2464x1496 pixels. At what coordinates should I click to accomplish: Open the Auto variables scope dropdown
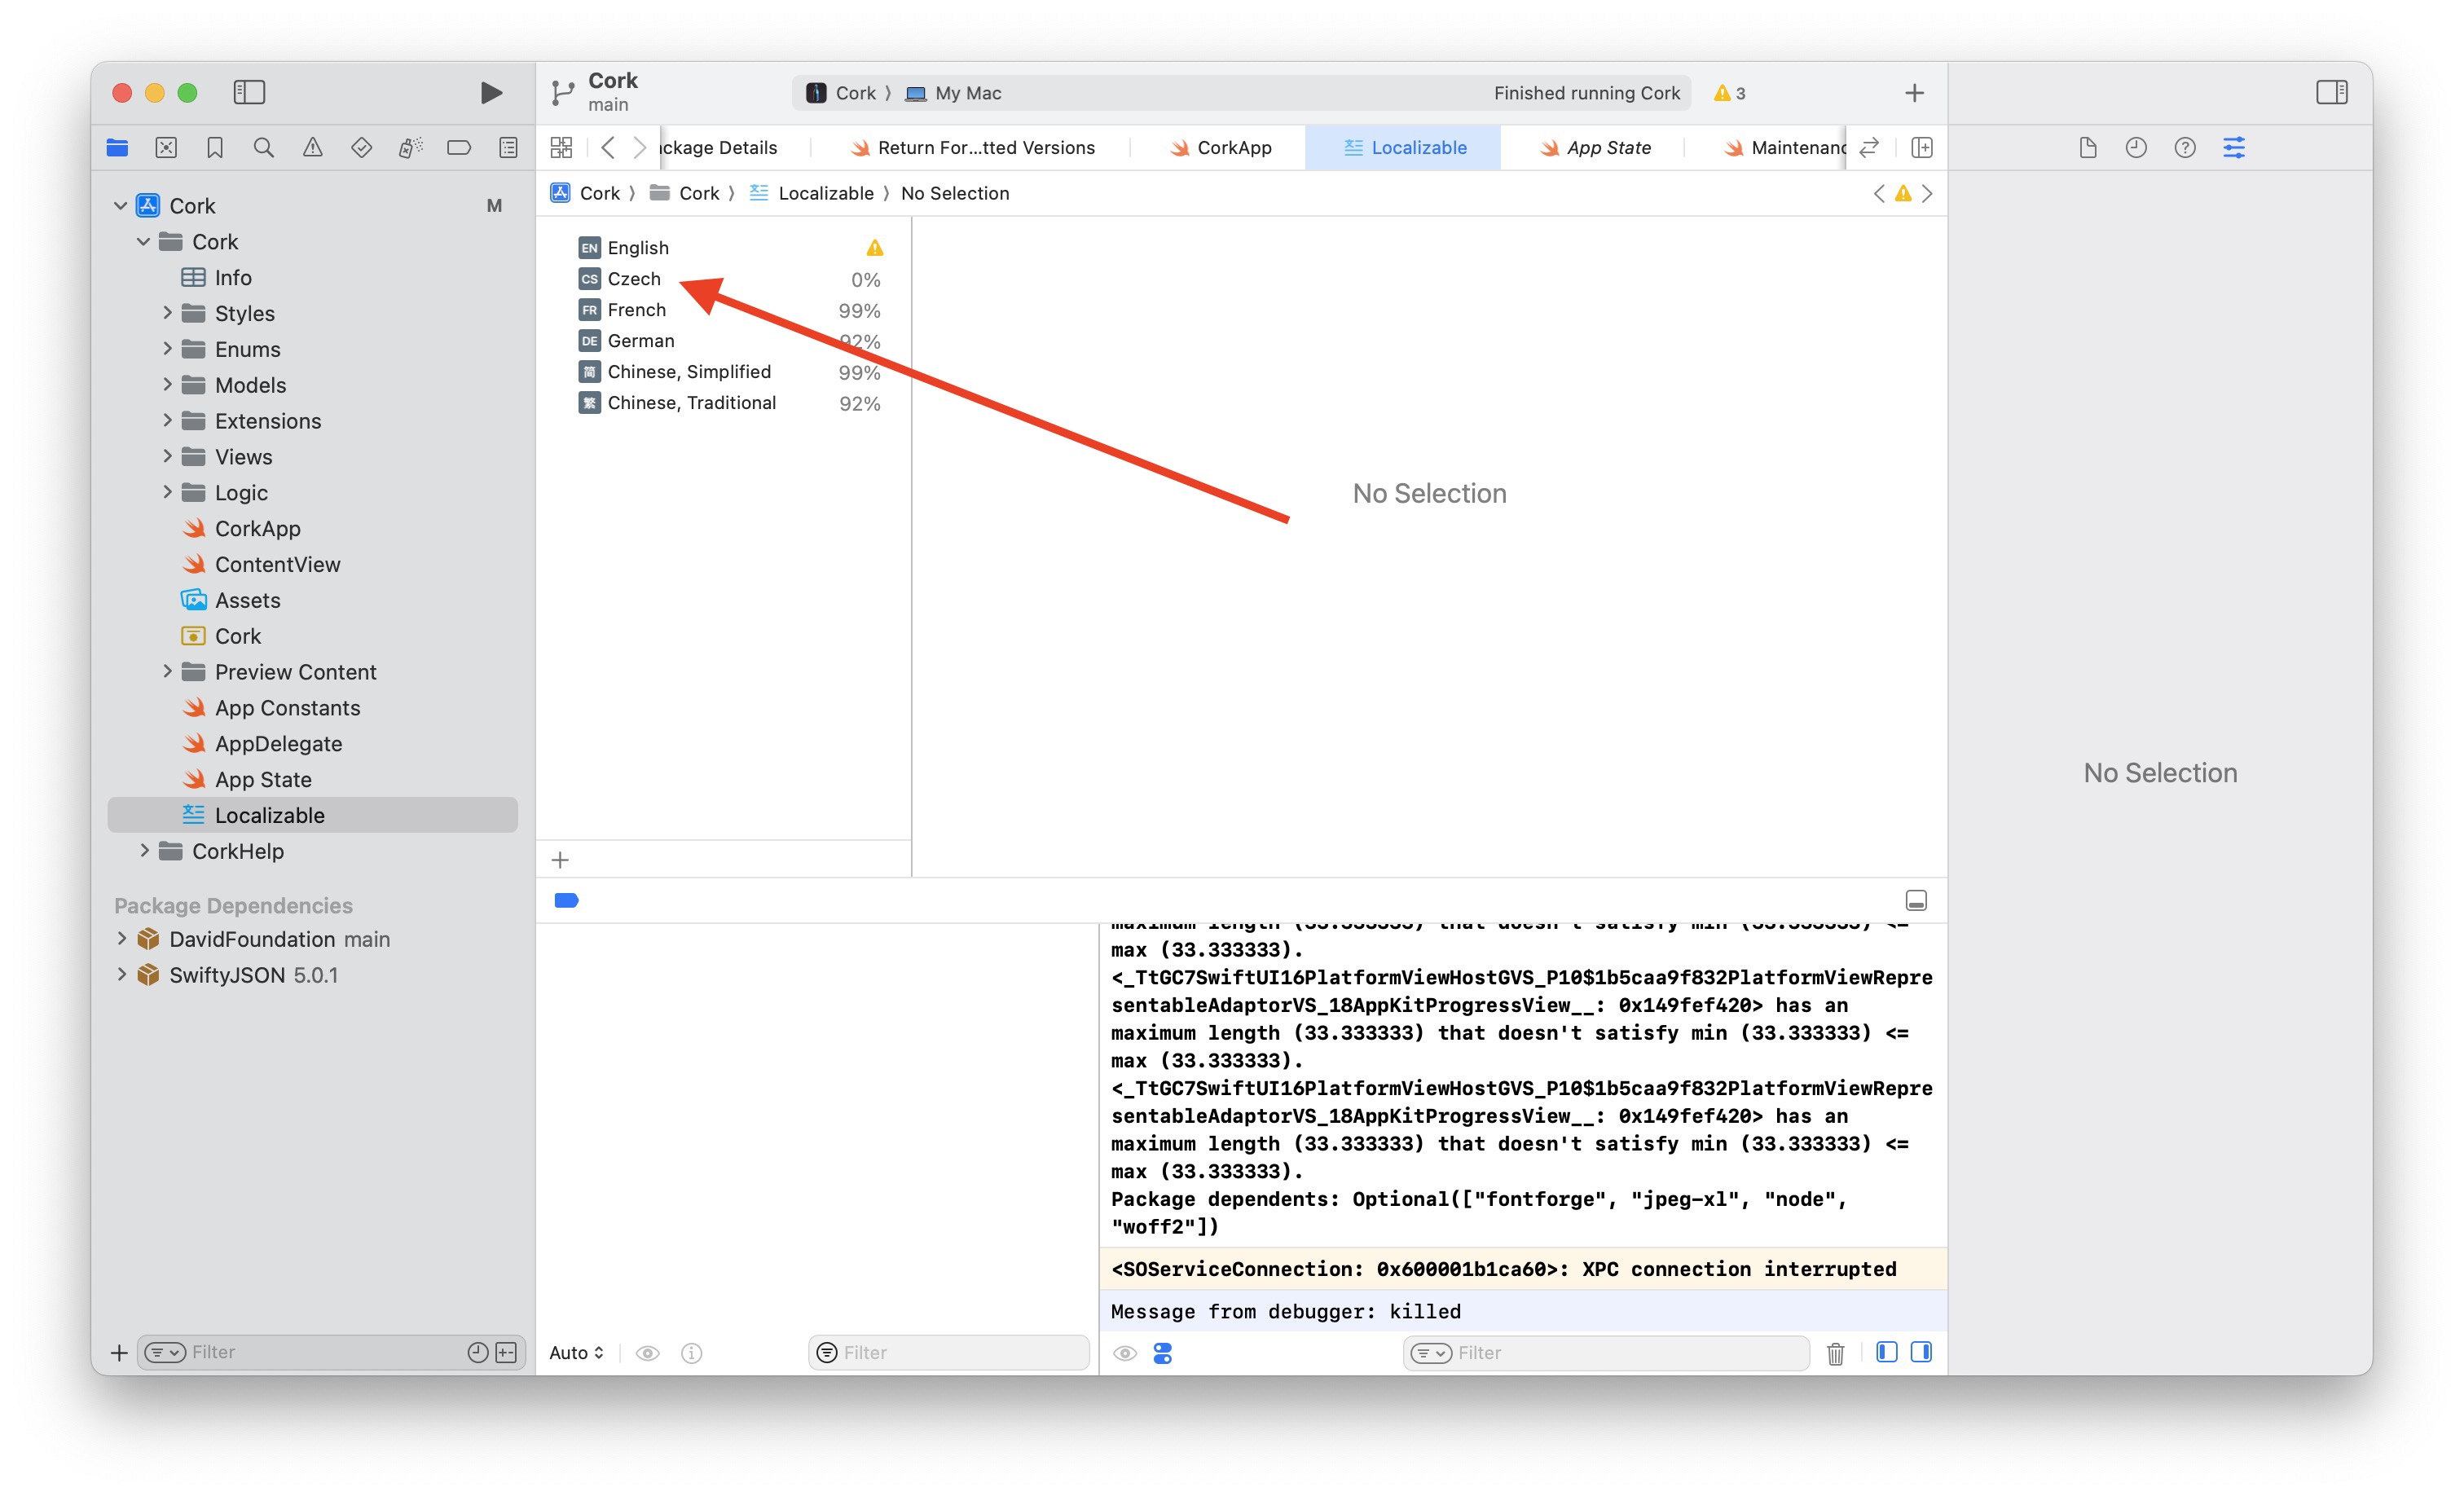click(x=576, y=1353)
